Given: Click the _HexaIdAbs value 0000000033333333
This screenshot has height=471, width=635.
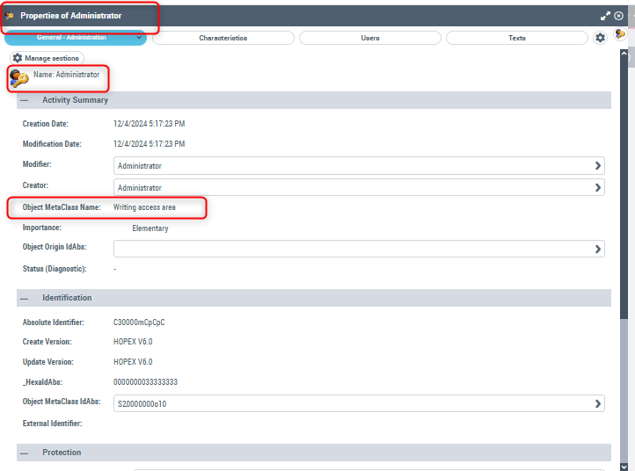Looking at the screenshot, I should tap(145, 382).
